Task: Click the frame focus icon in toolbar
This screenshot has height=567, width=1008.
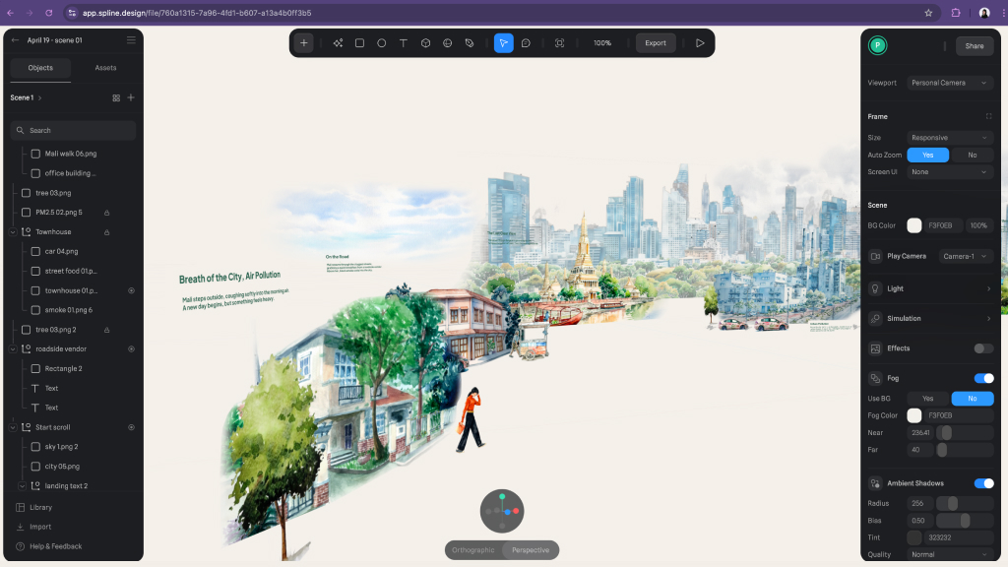Action: [559, 43]
